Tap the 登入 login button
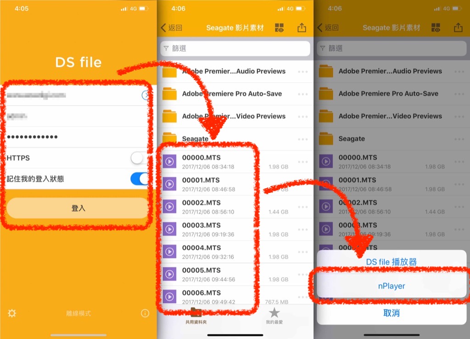 click(78, 208)
